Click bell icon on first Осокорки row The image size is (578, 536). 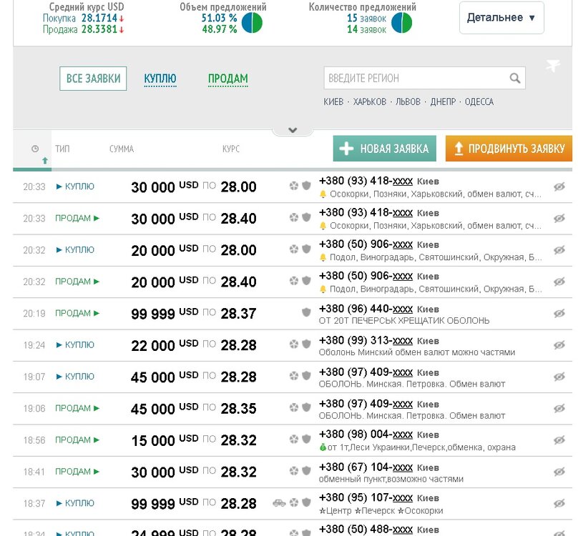click(323, 194)
